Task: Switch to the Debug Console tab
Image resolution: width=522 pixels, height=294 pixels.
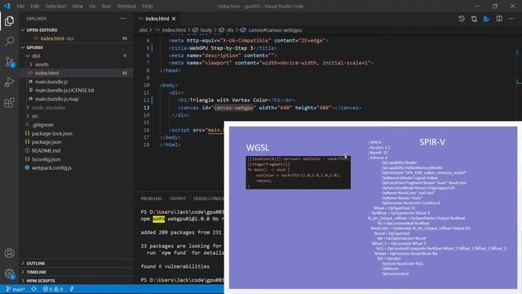Action: [x=209, y=198]
